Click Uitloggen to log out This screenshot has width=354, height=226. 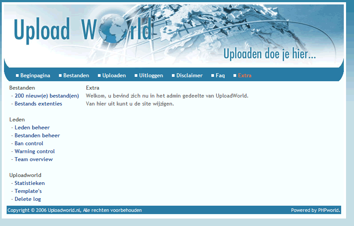click(151, 75)
